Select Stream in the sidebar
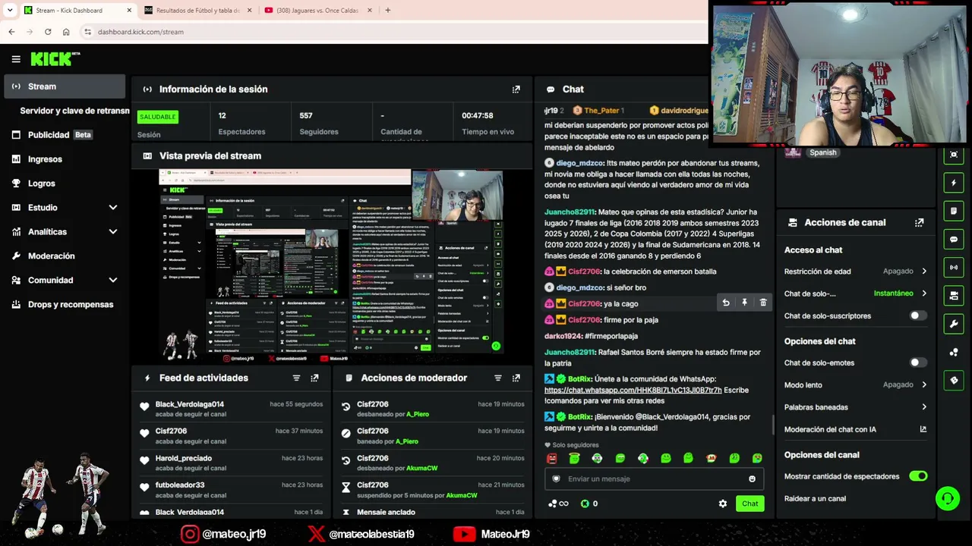 65,86
